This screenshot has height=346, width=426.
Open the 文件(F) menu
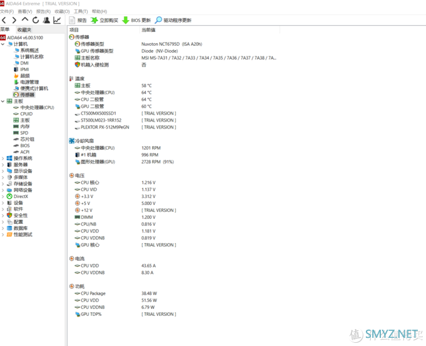[7, 11]
